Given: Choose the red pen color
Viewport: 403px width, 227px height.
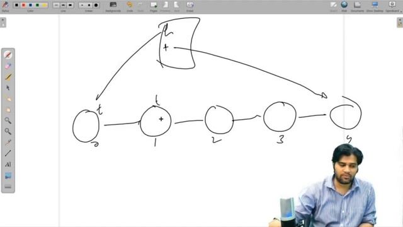Looking at the screenshot, I should coord(23,5).
